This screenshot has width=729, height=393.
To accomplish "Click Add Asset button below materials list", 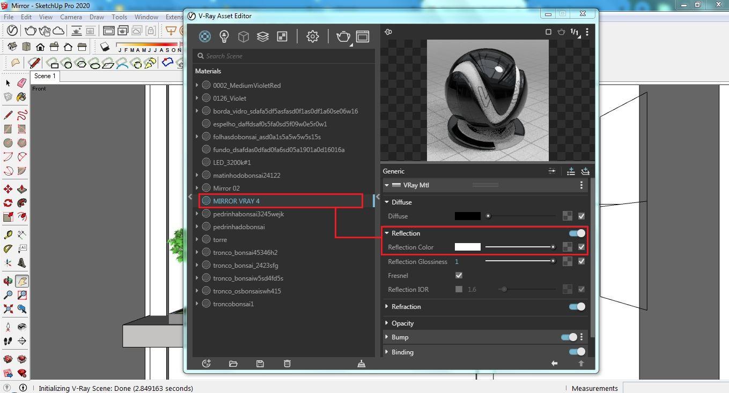I will coord(206,364).
